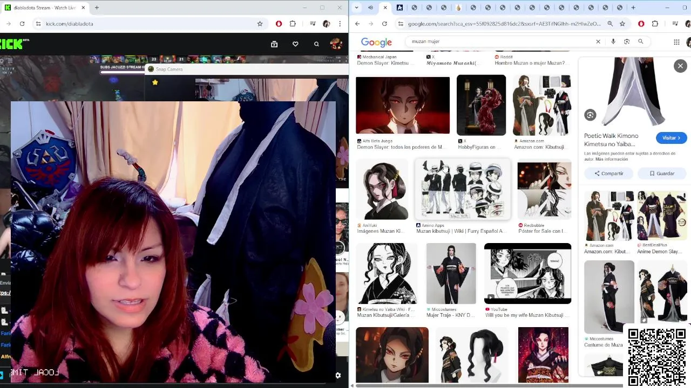View site information for google.com

click(x=400, y=24)
